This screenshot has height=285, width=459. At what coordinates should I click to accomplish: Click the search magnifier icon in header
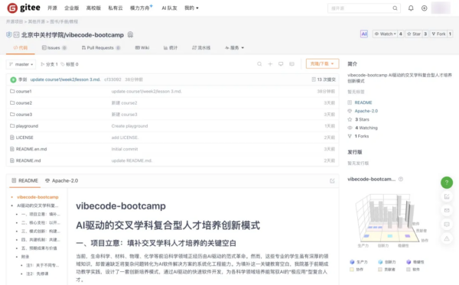click(x=395, y=8)
